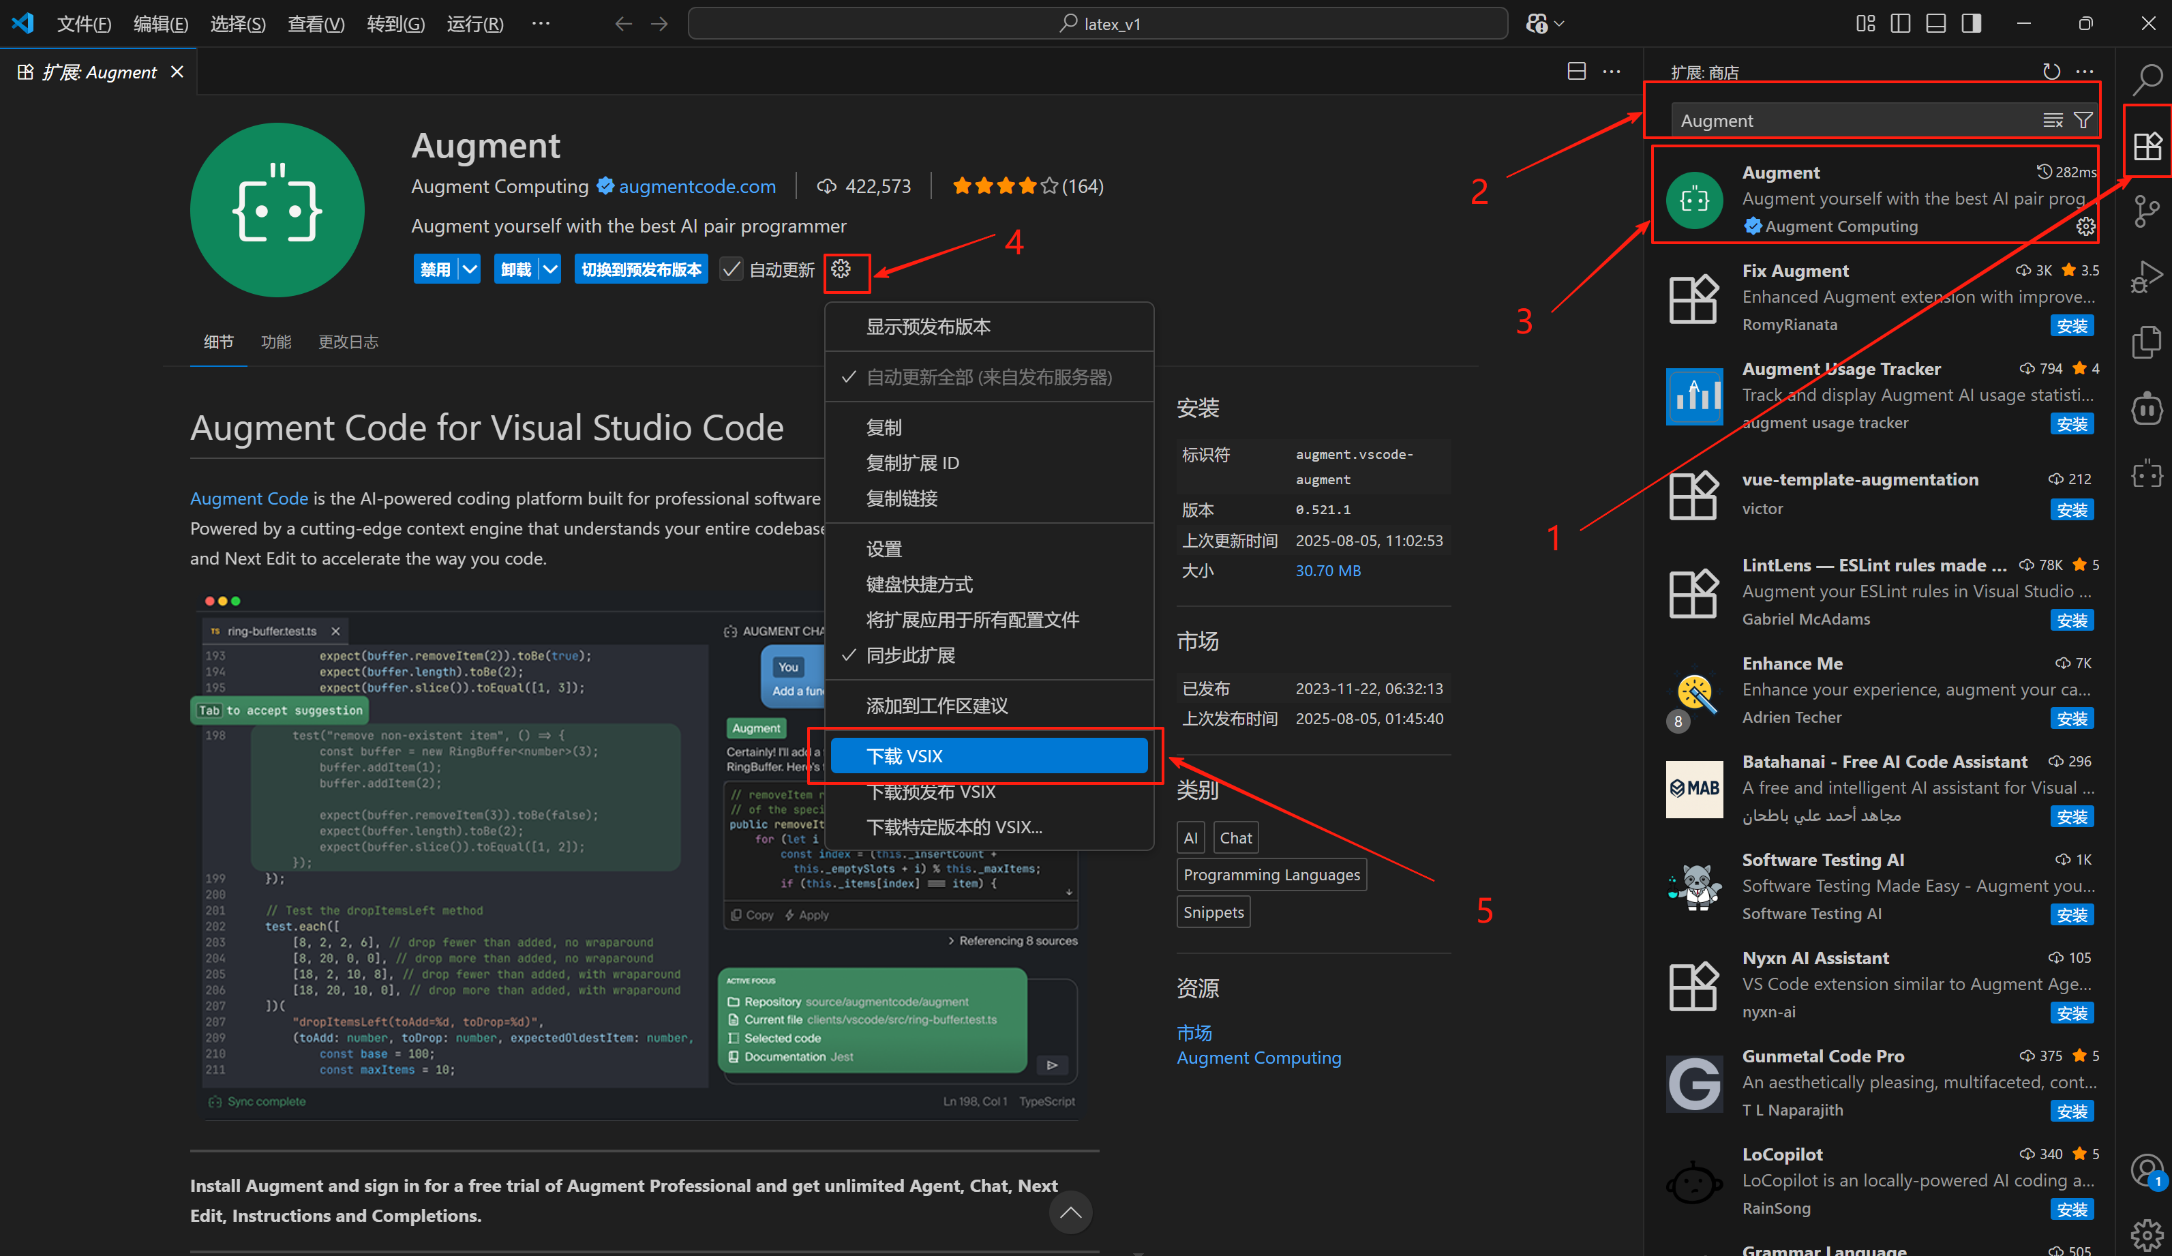This screenshot has width=2172, height=1256.
Task: Switch to the 更改日志 tab
Action: pyautogui.click(x=348, y=342)
